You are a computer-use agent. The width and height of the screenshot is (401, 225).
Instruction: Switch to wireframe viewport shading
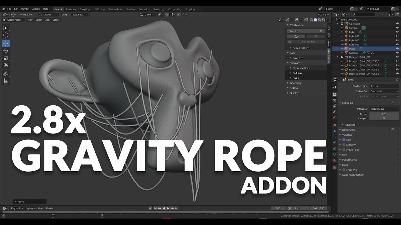pos(311,20)
